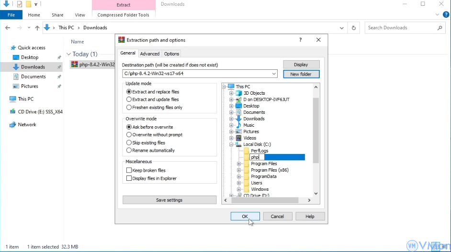Click the WinRAR archive icon of php-8.4.2 file
The image size is (451, 252).
pyautogui.click(x=75, y=64)
